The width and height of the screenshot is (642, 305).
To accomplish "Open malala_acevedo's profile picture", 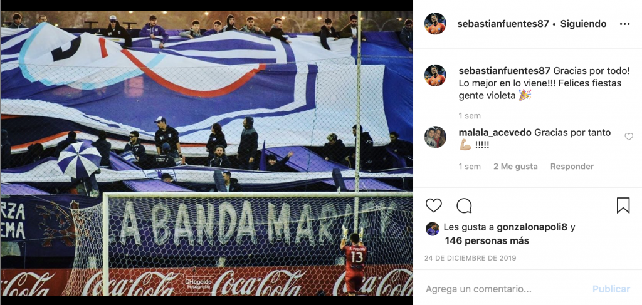I will pyautogui.click(x=435, y=137).
